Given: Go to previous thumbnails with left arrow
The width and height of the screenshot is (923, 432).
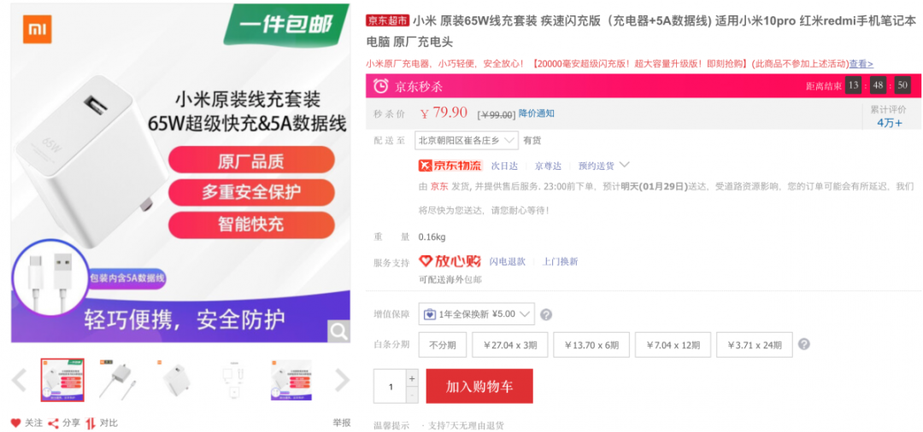Looking at the screenshot, I should coord(19,380).
